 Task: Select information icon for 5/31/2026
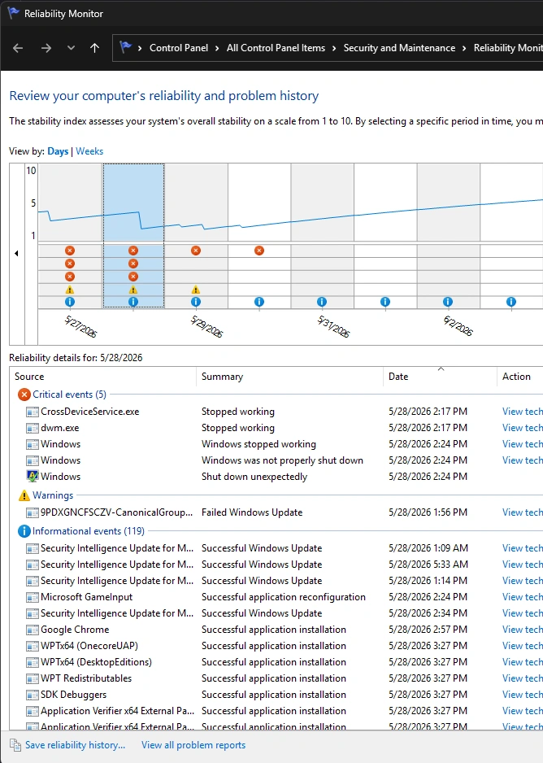pyautogui.click(x=322, y=302)
